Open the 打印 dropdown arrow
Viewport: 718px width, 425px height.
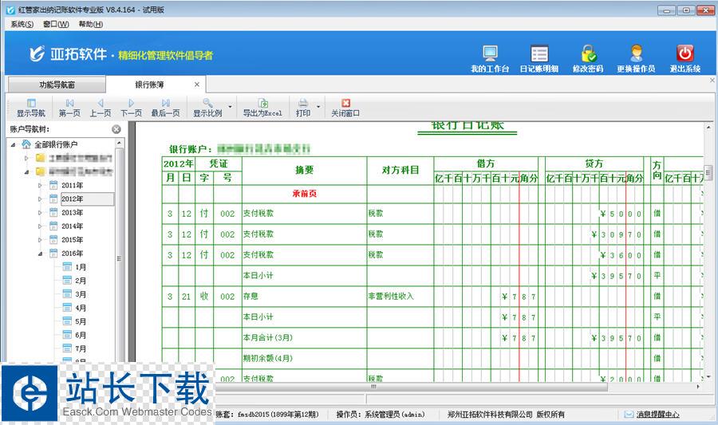point(318,108)
